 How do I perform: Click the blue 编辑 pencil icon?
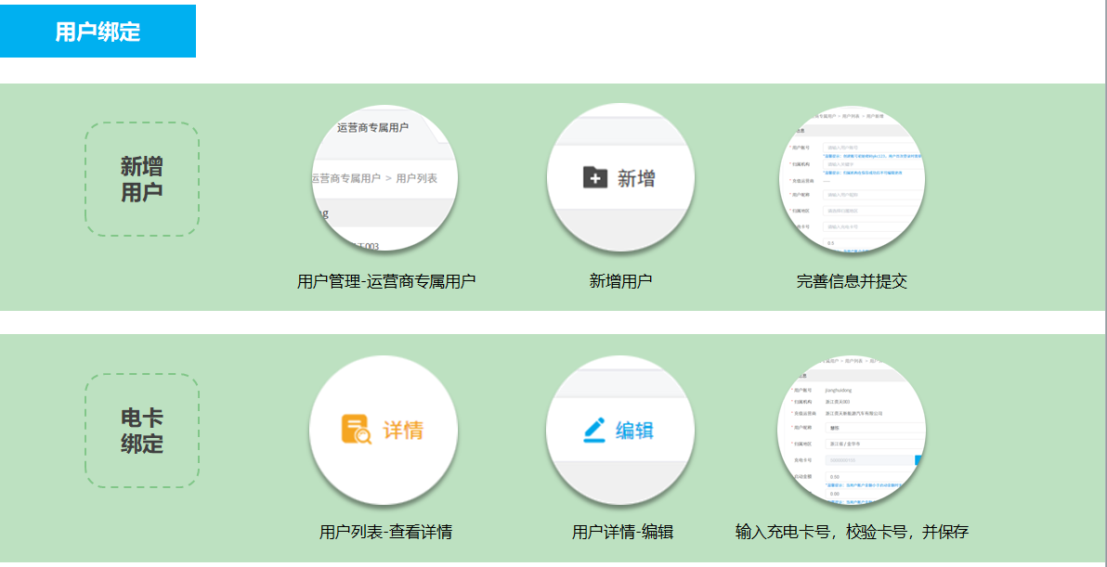594,430
